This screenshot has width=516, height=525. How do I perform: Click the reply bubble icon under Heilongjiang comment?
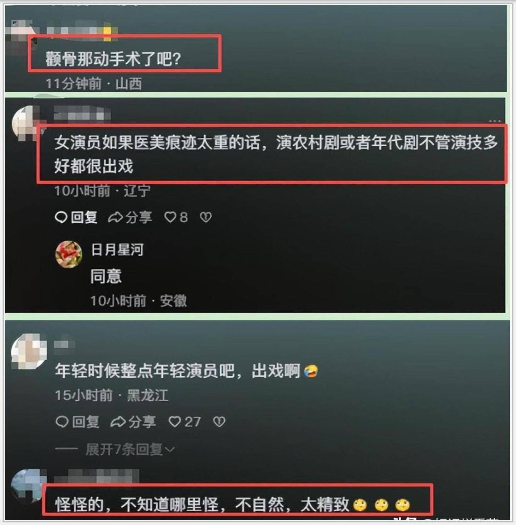(62, 422)
